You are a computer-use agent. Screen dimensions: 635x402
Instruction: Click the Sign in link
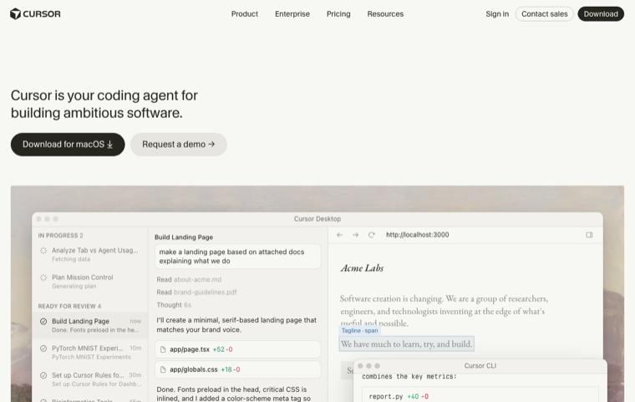pyautogui.click(x=497, y=13)
